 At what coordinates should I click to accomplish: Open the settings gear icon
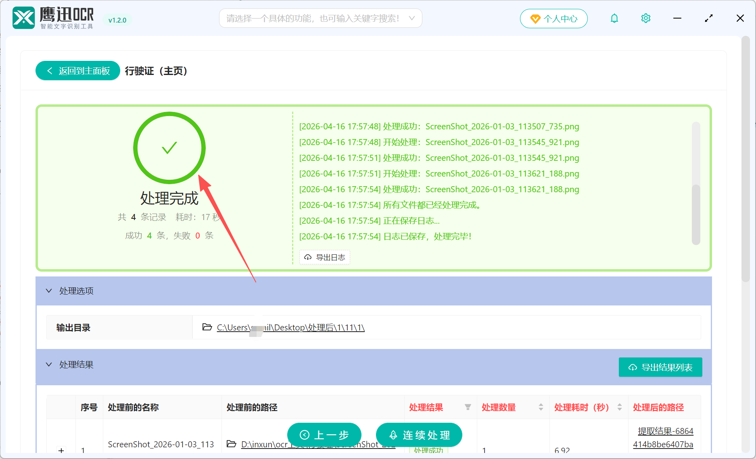pyautogui.click(x=645, y=19)
